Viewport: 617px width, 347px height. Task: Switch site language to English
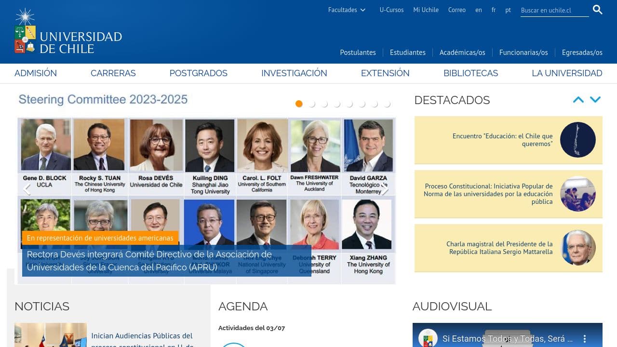coord(479,10)
